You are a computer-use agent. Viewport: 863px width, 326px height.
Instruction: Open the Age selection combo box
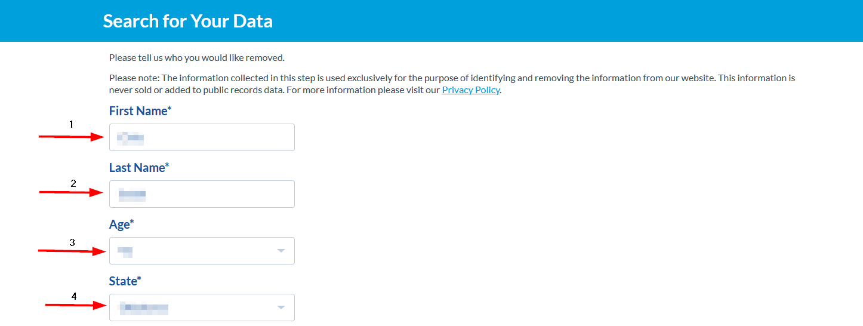tap(202, 251)
